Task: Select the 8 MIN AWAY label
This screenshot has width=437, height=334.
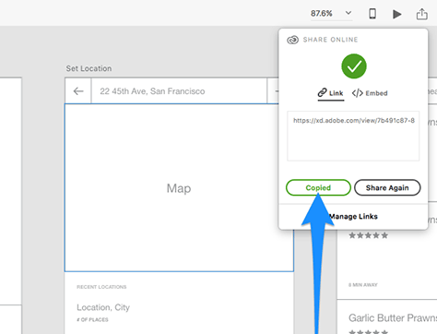Action: coord(363,285)
